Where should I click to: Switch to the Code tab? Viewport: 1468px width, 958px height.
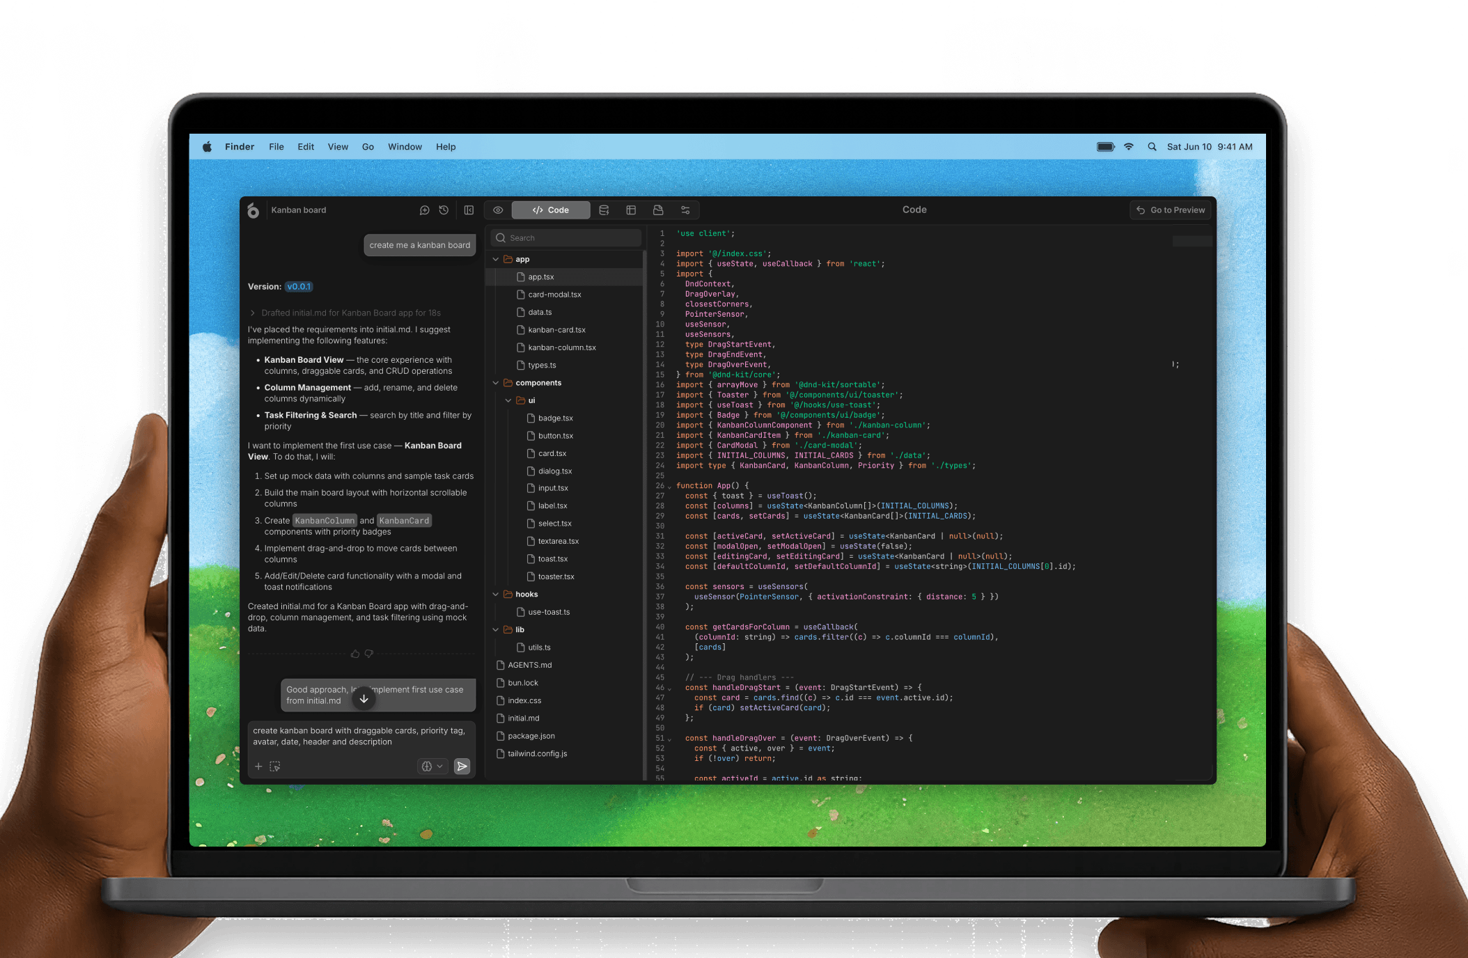[x=551, y=210]
